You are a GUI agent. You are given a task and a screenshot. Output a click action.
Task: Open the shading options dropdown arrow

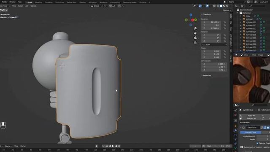click(230, 6)
